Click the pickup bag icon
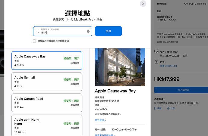 156,62
